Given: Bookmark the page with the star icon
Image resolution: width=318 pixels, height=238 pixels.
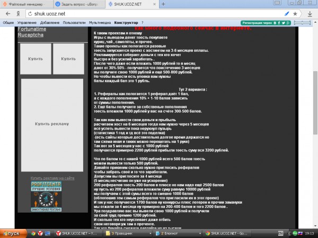Looking at the screenshot, I should point(295,14).
